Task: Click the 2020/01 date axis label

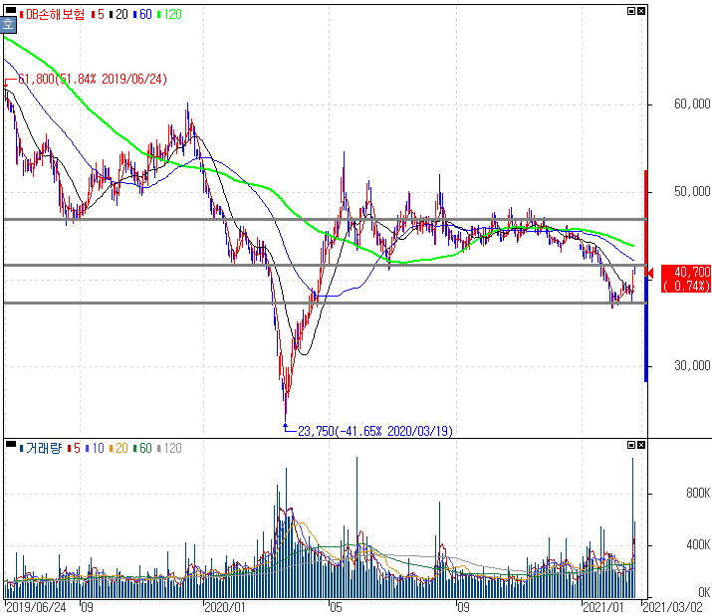Action: pos(224,607)
